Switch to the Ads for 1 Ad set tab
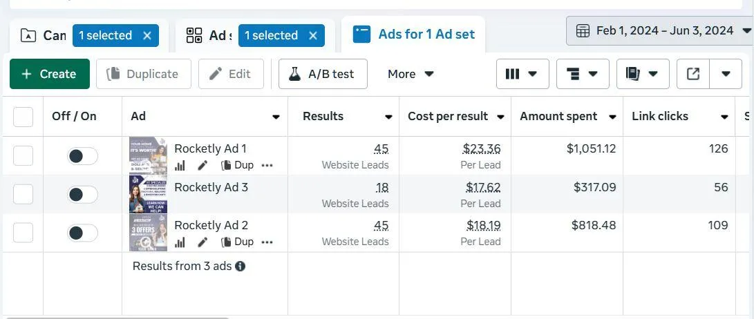Image resolution: width=754 pixels, height=319 pixels. [413, 35]
